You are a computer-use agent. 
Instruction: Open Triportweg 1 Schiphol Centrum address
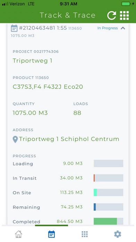point(69,139)
